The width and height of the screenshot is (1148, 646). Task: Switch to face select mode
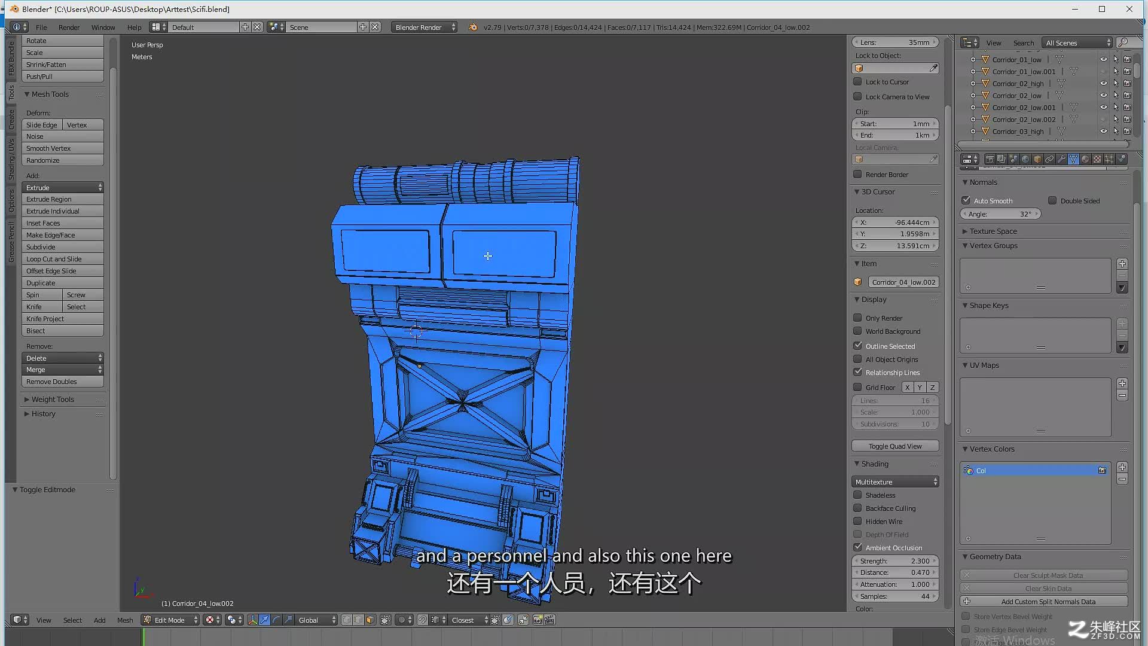coord(370,620)
